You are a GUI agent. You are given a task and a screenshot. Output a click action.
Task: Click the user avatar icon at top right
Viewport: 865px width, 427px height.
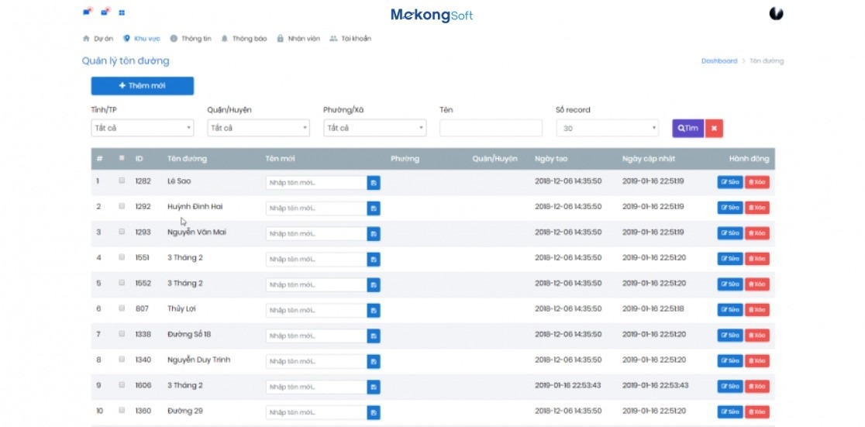pyautogui.click(x=776, y=13)
